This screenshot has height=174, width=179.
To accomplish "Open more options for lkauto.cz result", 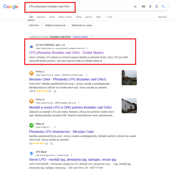I will tap(87, 48).
